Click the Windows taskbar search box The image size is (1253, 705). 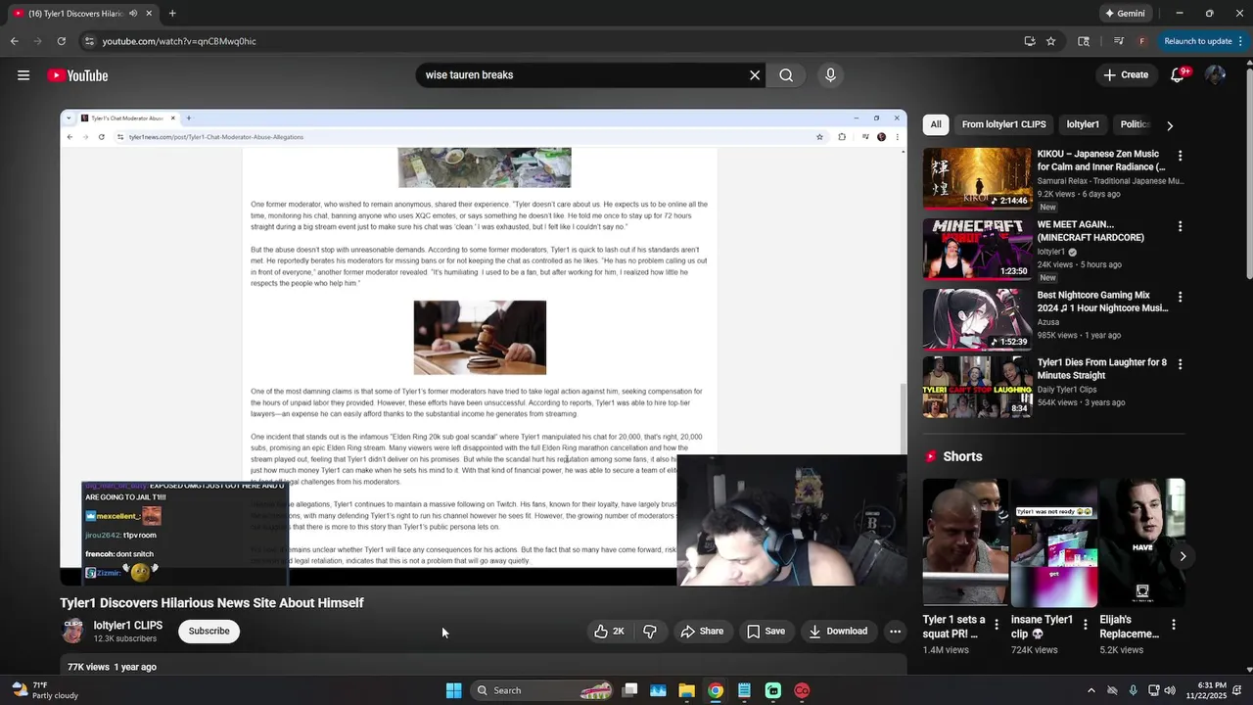click(x=541, y=690)
